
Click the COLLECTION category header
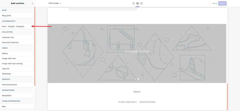point(7,32)
